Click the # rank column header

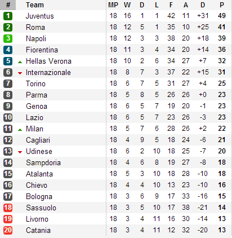click(8, 5)
